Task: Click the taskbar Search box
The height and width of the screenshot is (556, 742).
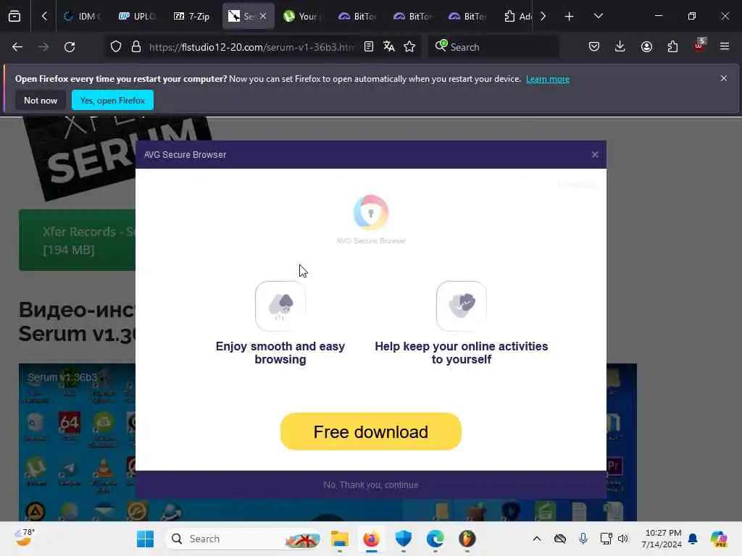Action: click(243, 539)
